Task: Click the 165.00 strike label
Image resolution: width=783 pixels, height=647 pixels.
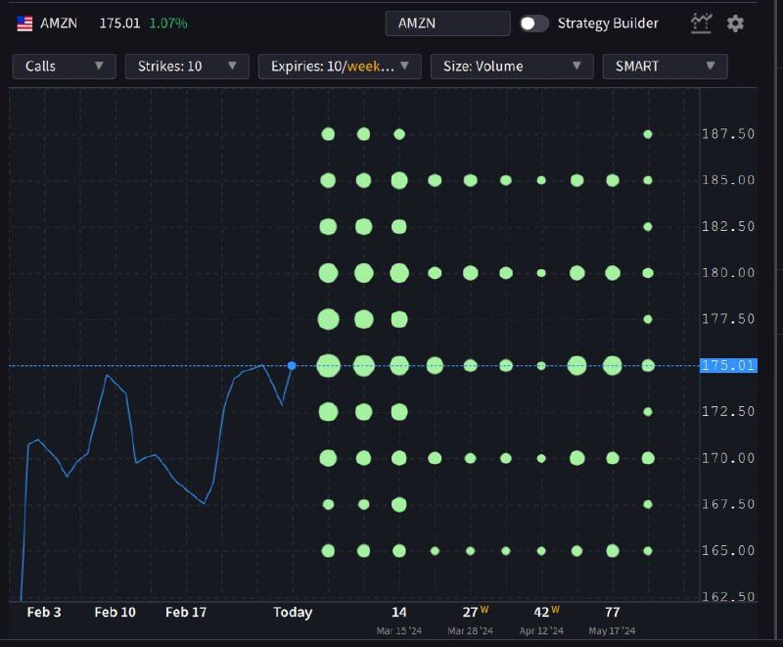Action: (x=728, y=551)
